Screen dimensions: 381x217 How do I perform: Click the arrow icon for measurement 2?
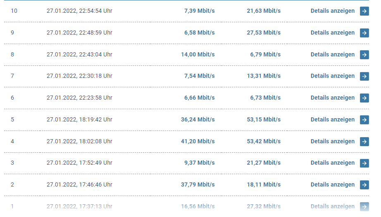click(364, 185)
